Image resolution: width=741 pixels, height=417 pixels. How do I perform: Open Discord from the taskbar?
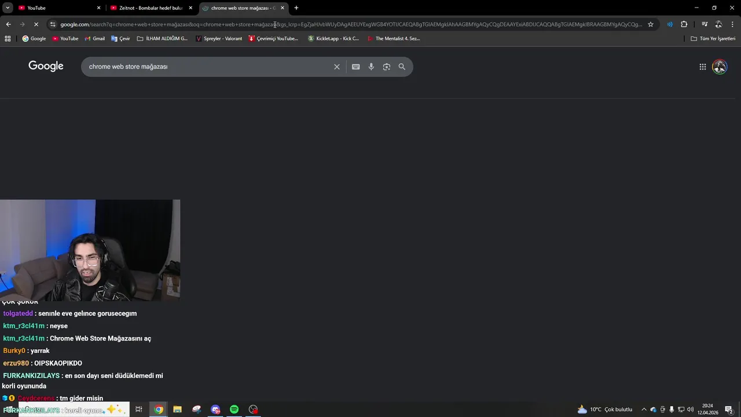click(215, 409)
